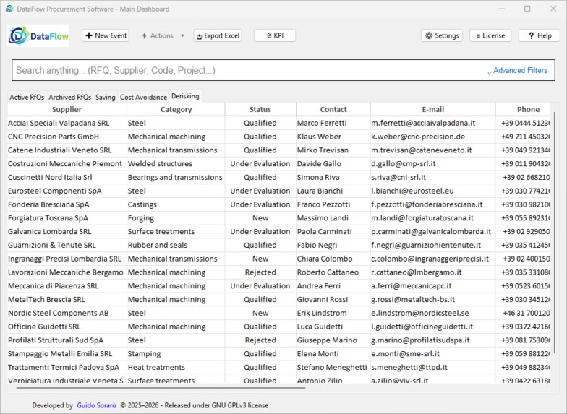Open the License dialog
Screen dimensions: 567x414
point(490,35)
